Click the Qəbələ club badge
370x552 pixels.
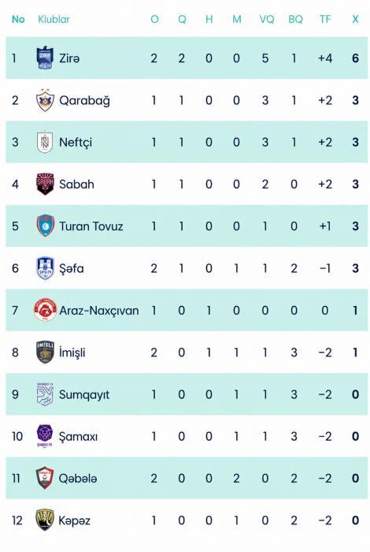tap(45, 478)
